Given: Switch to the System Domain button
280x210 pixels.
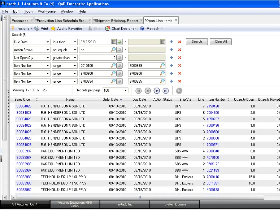Looking at the screenshot, I should [175, 204].
